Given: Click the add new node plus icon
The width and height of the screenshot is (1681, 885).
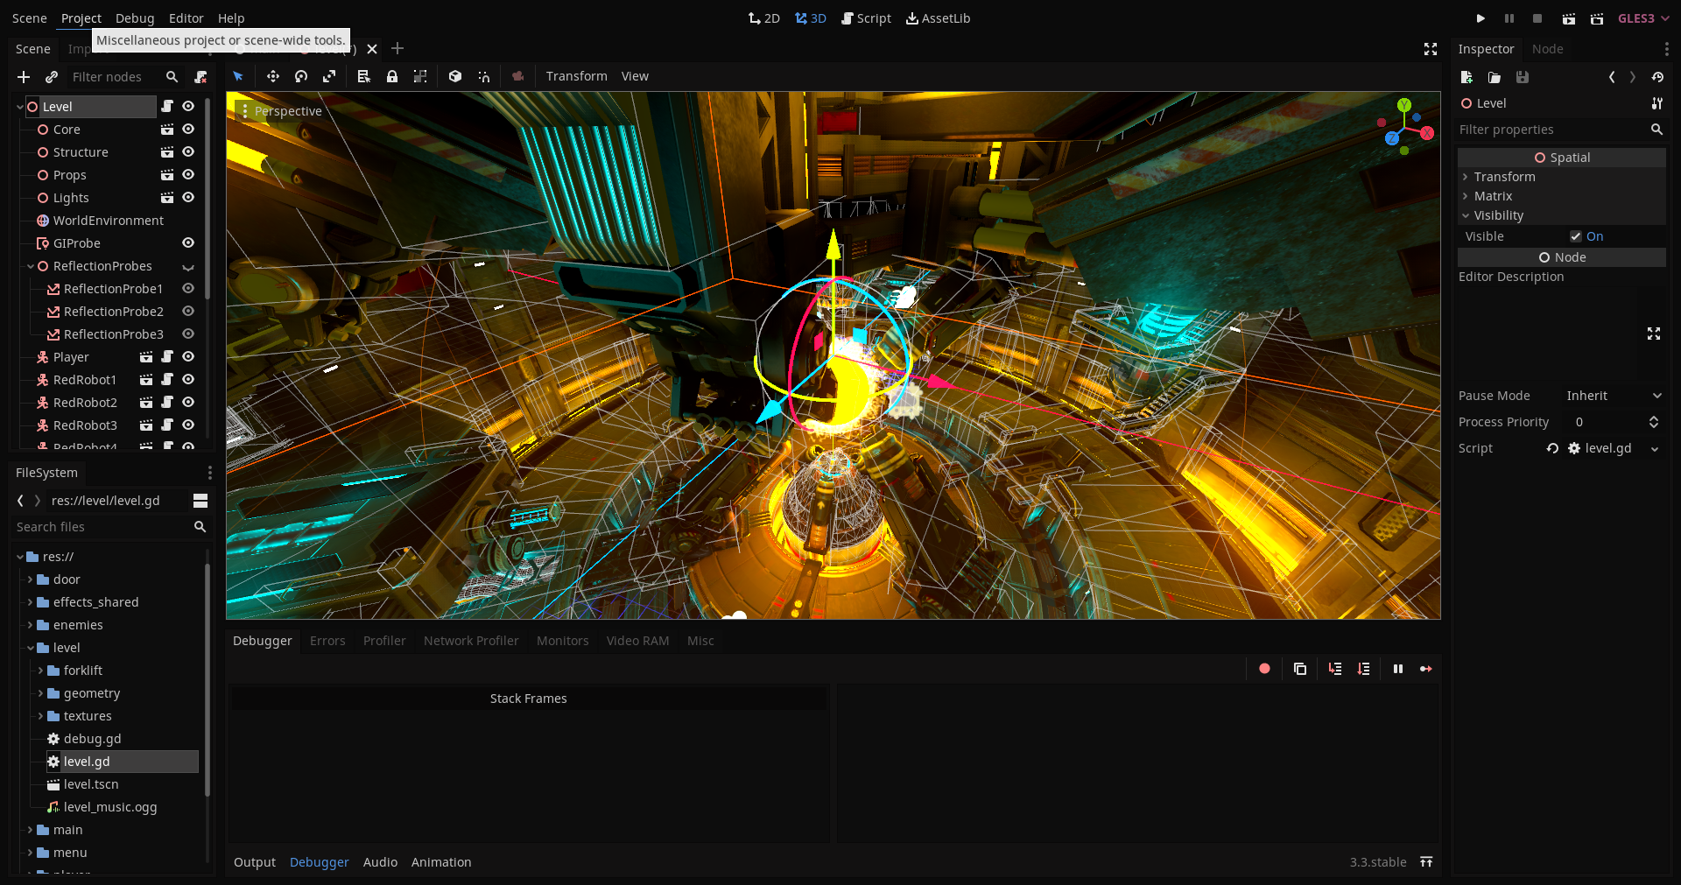Looking at the screenshot, I should [x=24, y=77].
